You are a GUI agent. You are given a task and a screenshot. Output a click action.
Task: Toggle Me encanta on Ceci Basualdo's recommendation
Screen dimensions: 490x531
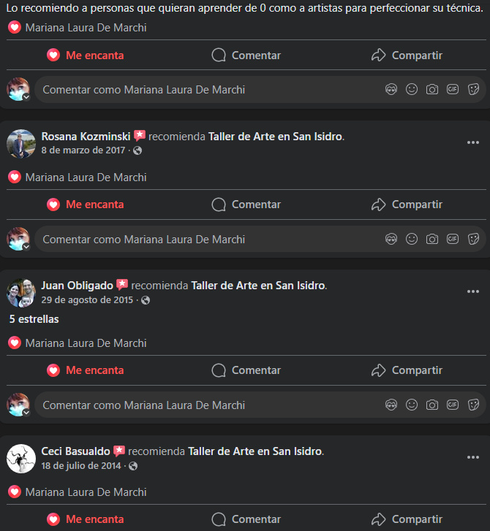click(86, 519)
